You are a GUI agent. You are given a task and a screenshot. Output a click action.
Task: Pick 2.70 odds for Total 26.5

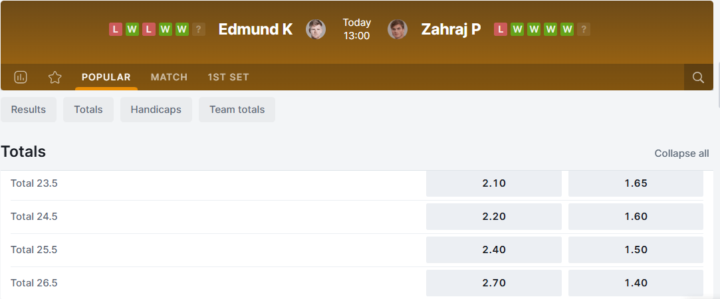[493, 283]
